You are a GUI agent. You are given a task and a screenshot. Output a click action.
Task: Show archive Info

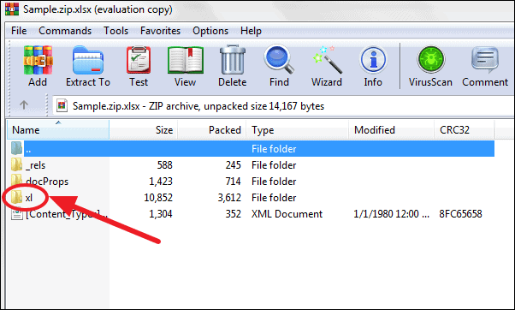click(x=373, y=66)
